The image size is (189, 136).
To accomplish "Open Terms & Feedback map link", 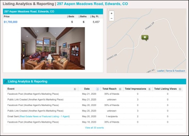I will pos(175,71).
